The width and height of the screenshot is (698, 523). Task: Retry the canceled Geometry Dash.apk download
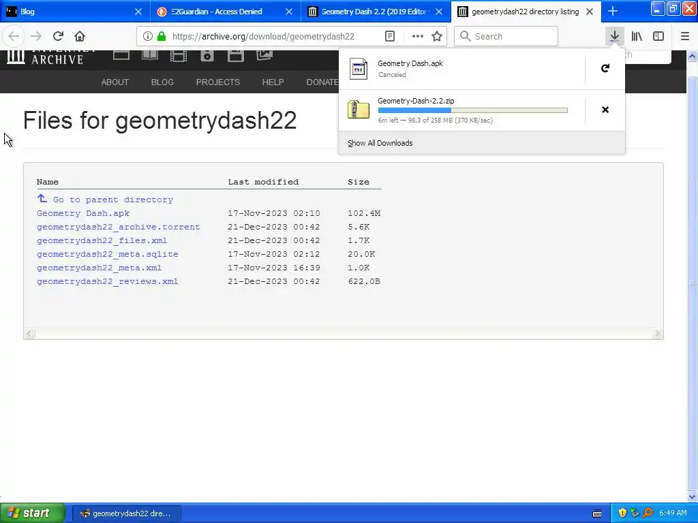(605, 69)
